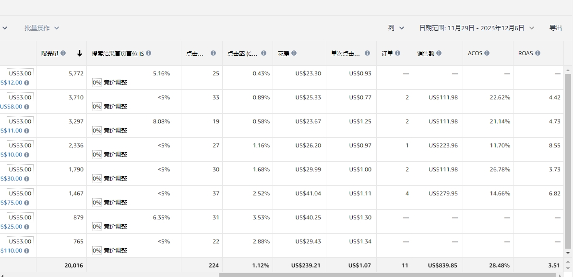The height and width of the screenshot is (277, 573).
Task: Click info icon next to 销售额 header
Action: pyautogui.click(x=439, y=53)
